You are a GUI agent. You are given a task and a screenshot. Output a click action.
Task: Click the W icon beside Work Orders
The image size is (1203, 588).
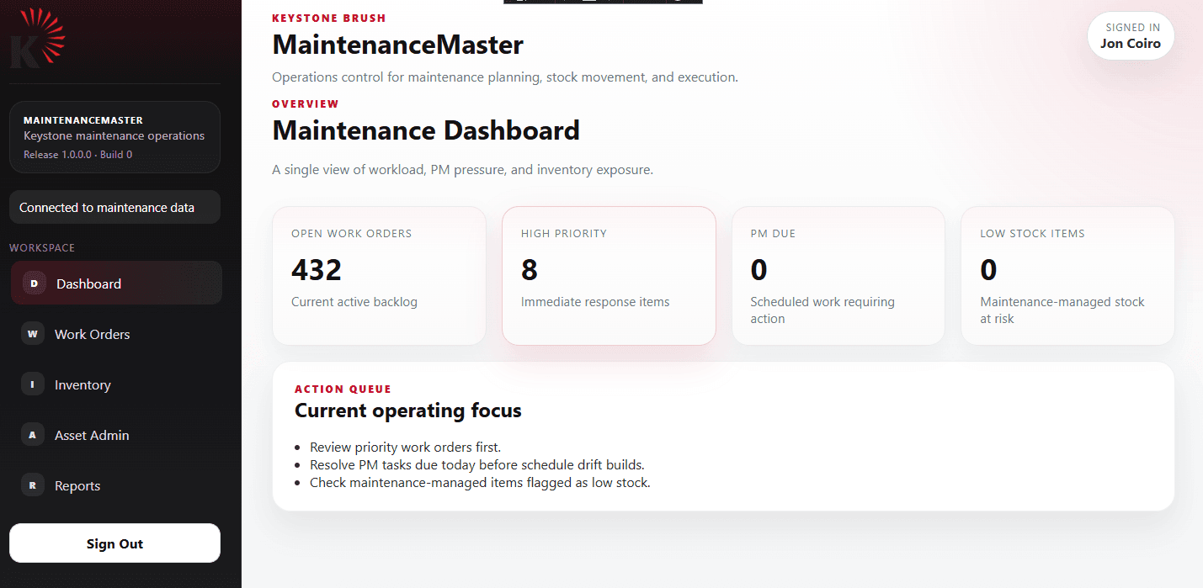click(32, 333)
